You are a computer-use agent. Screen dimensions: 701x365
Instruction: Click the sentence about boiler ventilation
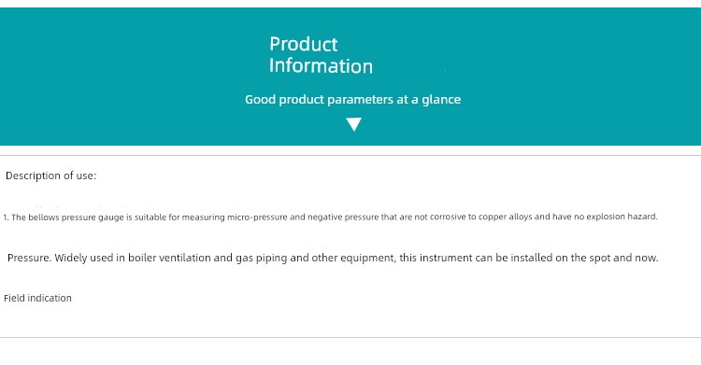click(x=333, y=258)
